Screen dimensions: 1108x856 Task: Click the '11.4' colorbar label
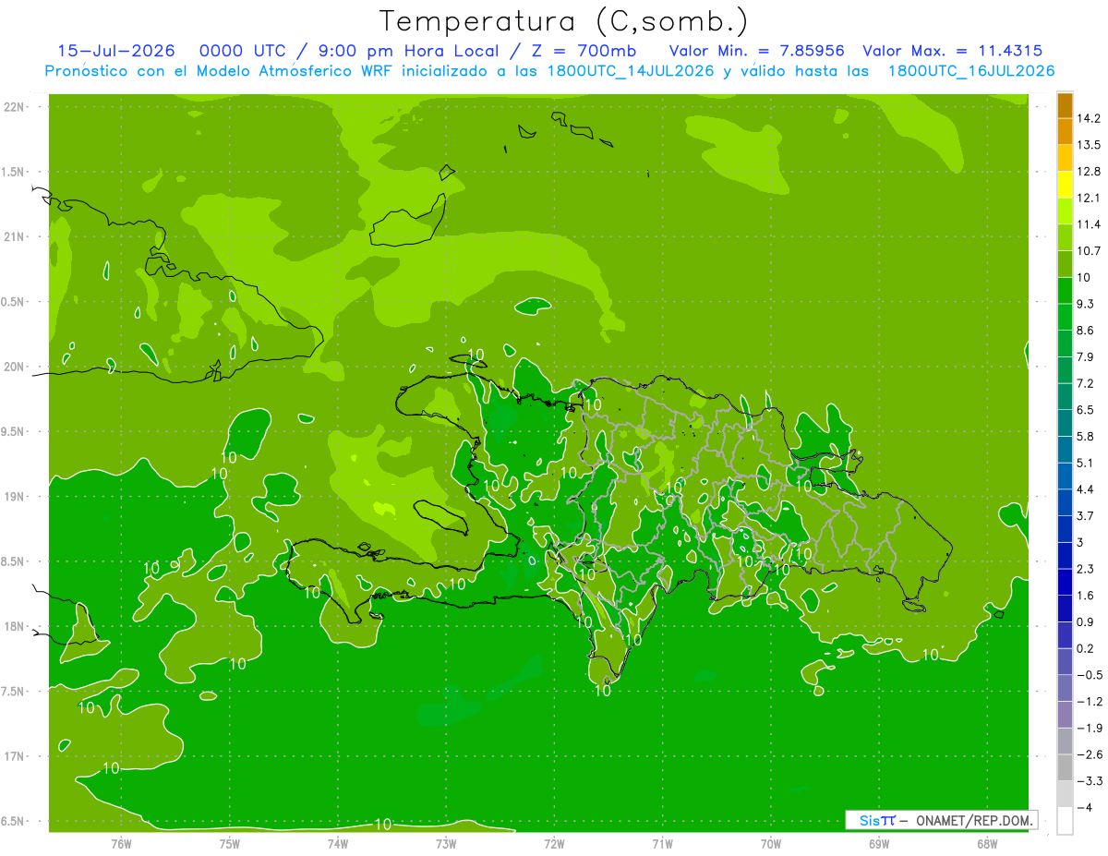point(1089,224)
